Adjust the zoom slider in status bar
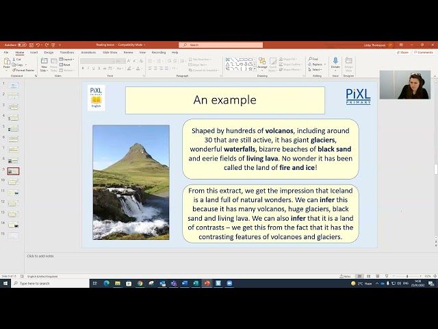Image resolution: width=438 pixels, height=329 pixels. click(x=407, y=276)
